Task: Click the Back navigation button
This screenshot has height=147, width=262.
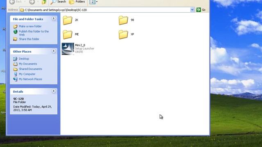Action: click(16, 2)
